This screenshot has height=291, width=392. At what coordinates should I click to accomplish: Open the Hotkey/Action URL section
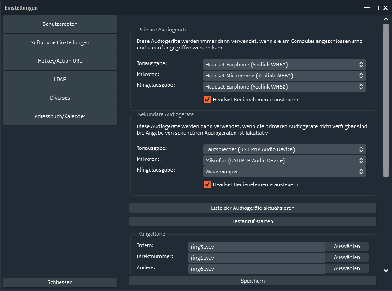point(60,61)
